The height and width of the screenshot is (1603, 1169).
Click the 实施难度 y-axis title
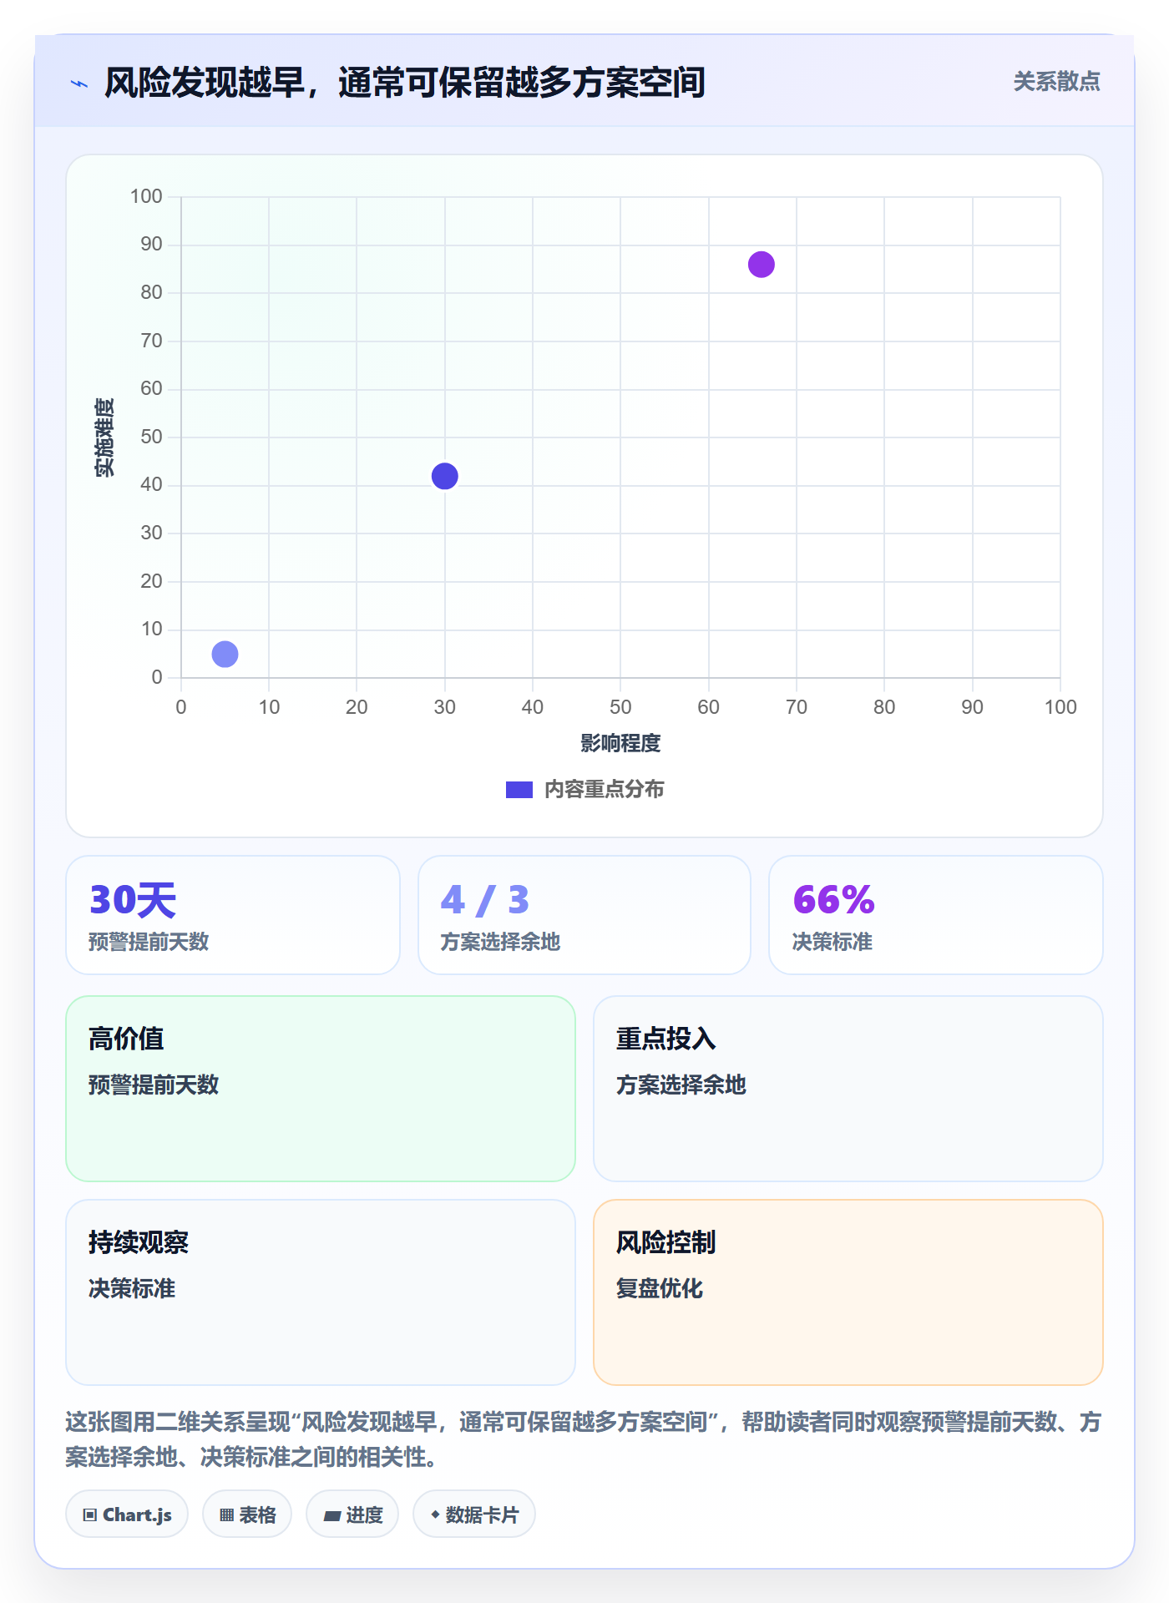tap(104, 437)
